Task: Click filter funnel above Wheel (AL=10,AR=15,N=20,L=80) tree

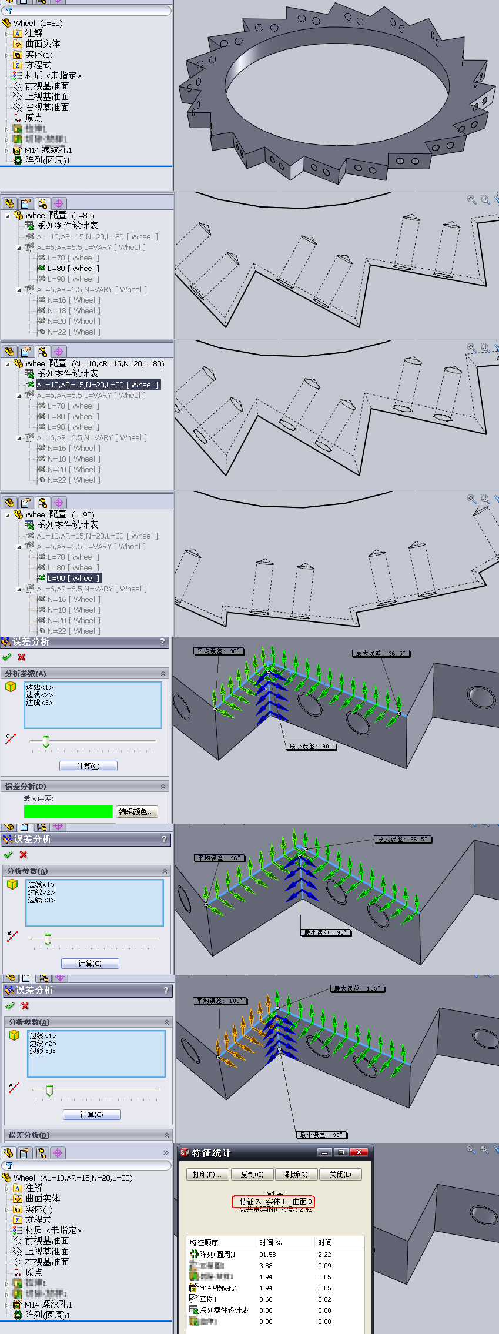Action: [9, 1165]
